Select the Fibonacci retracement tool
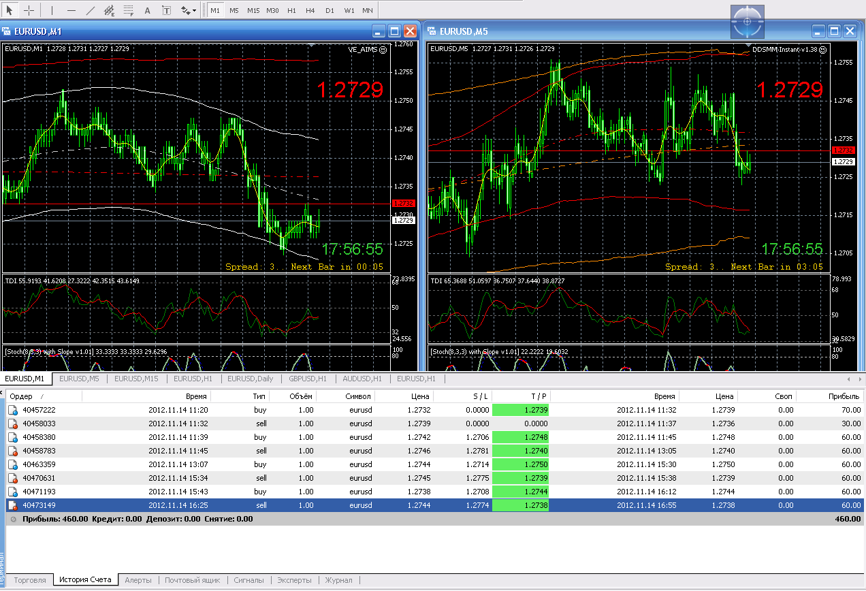Image resolution: width=866 pixels, height=591 pixels. pyautogui.click(x=129, y=10)
